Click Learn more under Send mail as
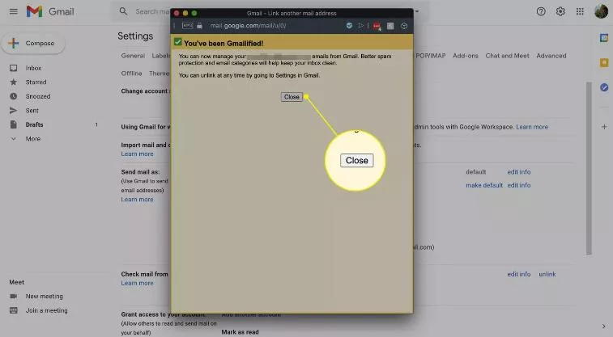Image resolution: width=613 pixels, height=337 pixels. [x=137, y=200]
